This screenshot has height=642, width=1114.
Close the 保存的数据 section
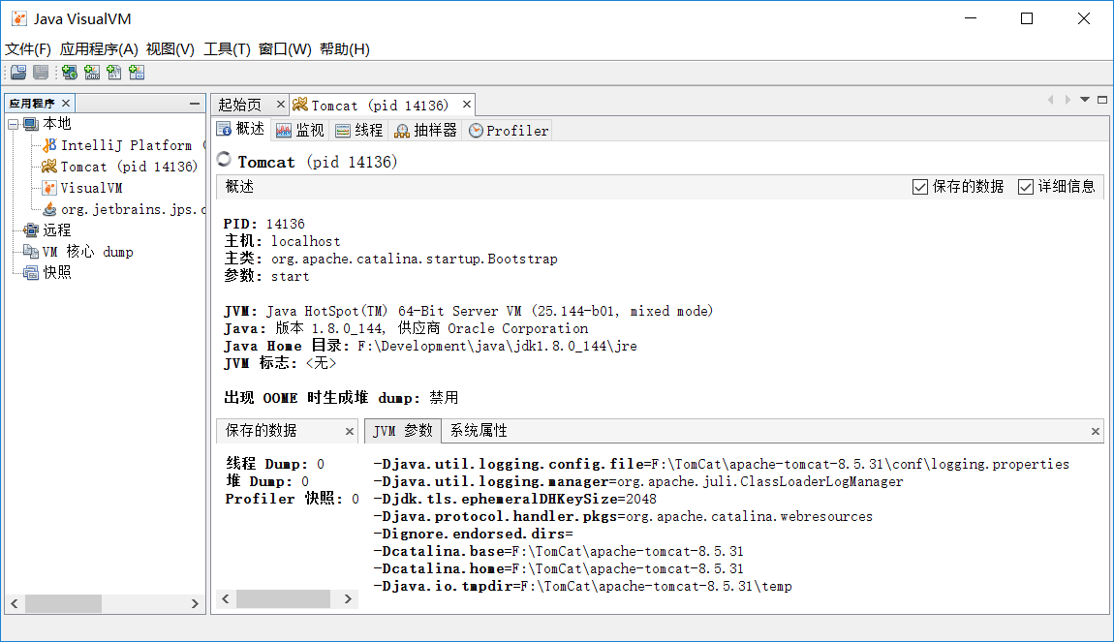[x=350, y=431]
